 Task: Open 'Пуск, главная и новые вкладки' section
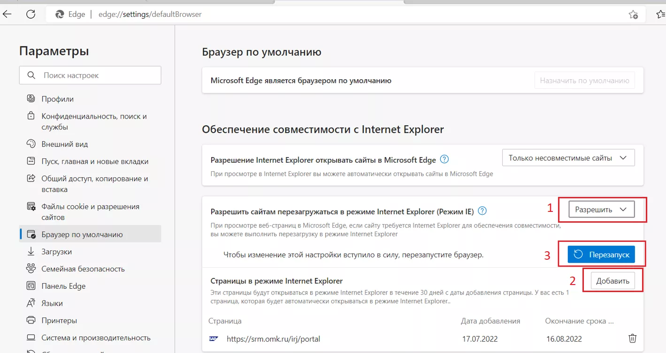tap(95, 162)
